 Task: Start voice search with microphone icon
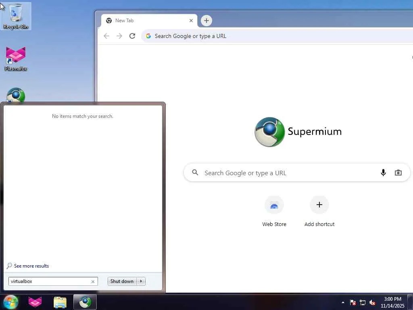383,173
